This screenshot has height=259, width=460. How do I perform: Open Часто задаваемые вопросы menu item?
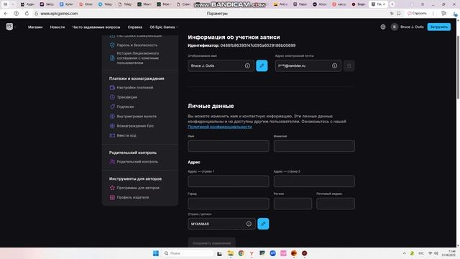click(96, 27)
